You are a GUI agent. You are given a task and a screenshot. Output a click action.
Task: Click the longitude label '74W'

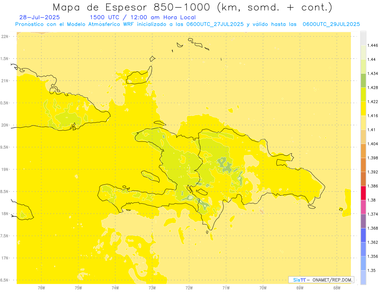point(115,288)
